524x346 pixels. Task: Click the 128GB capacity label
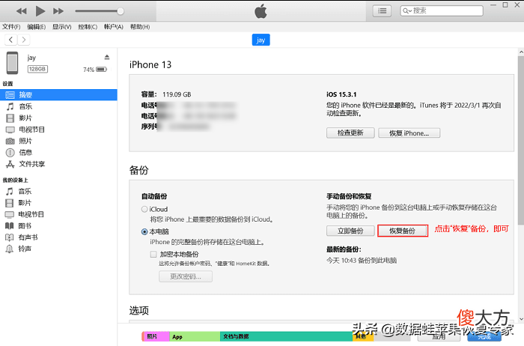(x=37, y=69)
